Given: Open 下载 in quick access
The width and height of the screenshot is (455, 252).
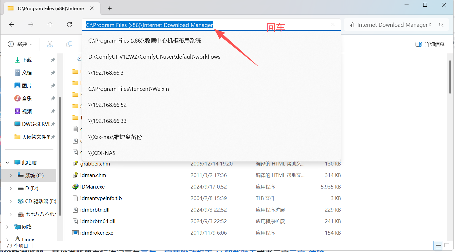Looking at the screenshot, I should tap(27, 60).
